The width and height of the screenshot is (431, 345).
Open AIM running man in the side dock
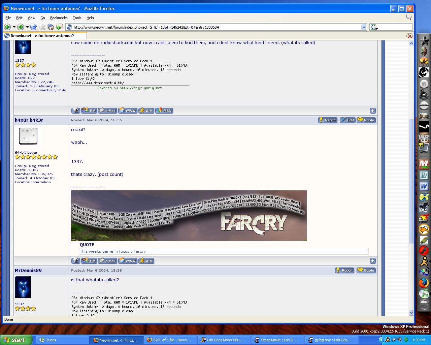click(x=424, y=261)
